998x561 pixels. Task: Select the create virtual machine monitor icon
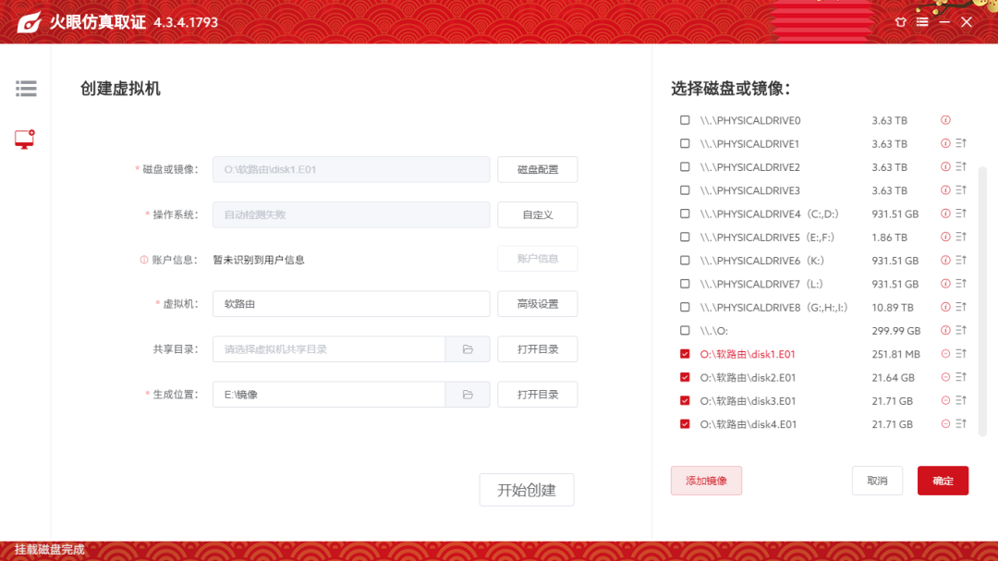(24, 140)
